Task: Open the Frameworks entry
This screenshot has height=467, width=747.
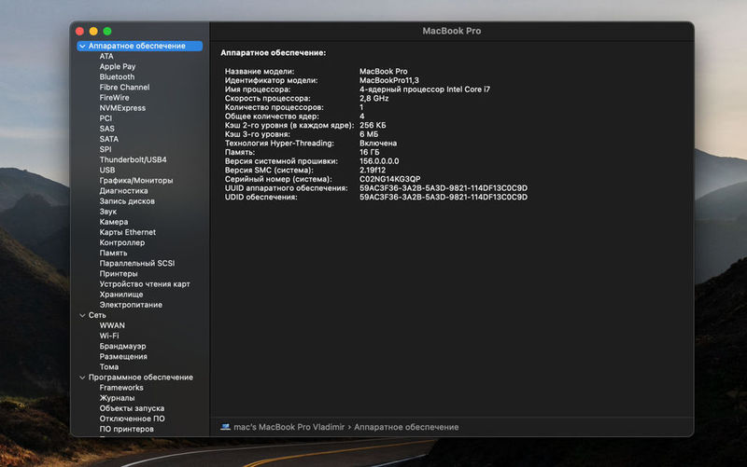Action: [x=121, y=388]
